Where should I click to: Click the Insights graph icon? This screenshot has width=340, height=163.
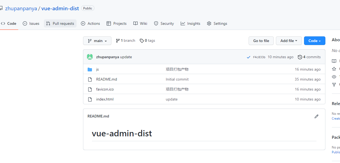tap(183, 23)
